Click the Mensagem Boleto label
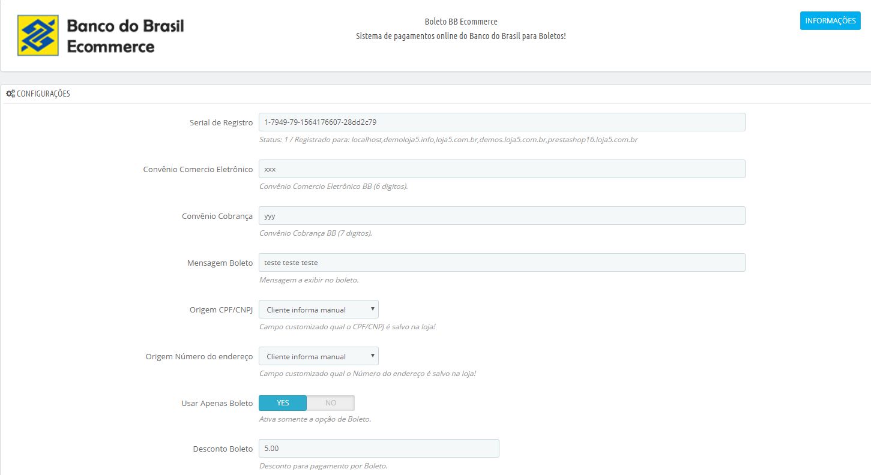 pyautogui.click(x=220, y=263)
